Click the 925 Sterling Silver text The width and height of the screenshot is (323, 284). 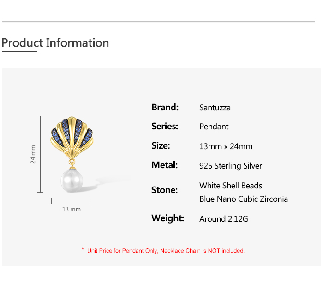[231, 166]
